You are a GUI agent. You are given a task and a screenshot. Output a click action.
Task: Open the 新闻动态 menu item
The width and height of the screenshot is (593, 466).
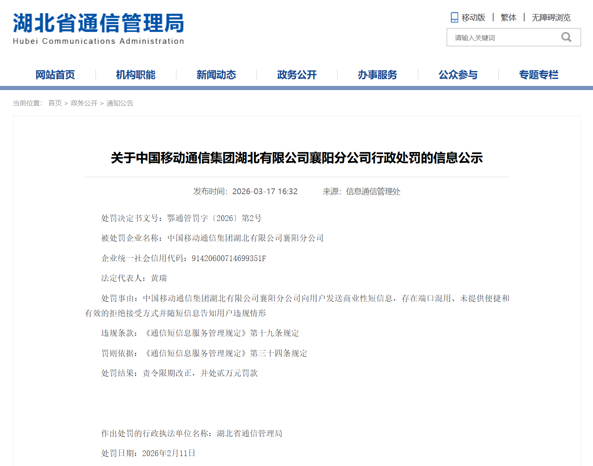click(x=216, y=75)
